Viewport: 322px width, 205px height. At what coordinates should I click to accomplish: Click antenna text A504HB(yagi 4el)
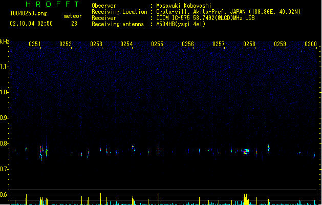pos(181,24)
